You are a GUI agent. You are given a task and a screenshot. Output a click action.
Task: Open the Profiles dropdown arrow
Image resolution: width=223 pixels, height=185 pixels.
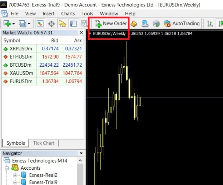pos(29,24)
